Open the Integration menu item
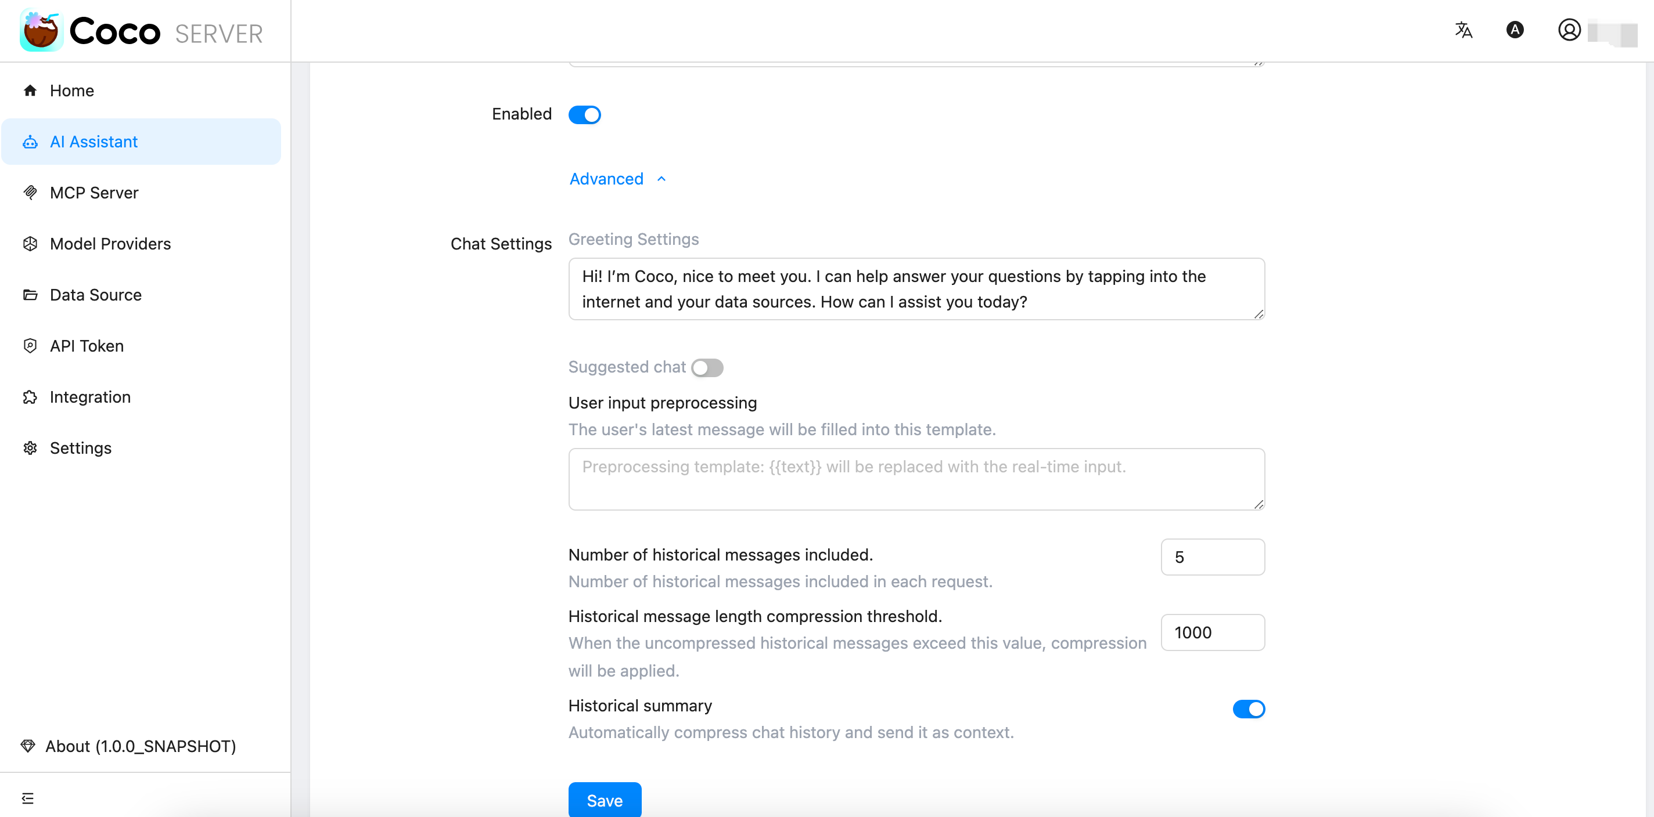This screenshot has width=1654, height=817. point(141,397)
